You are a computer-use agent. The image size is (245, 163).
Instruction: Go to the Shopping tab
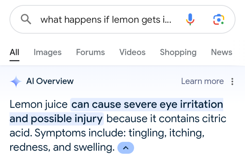[178, 52]
